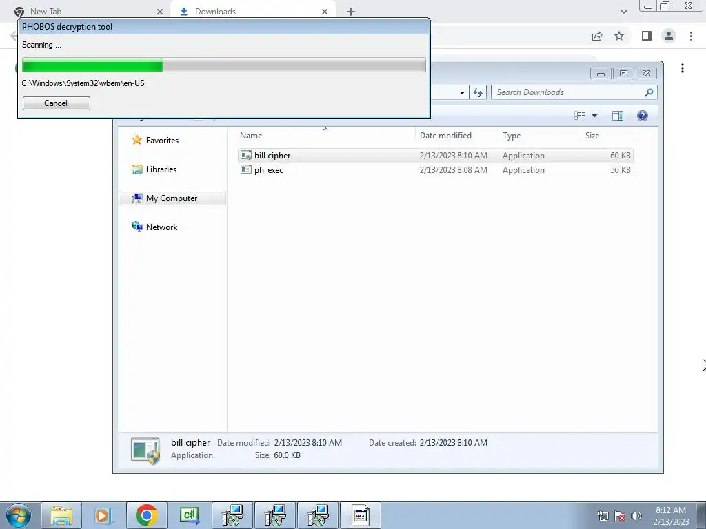Sort files by the Name column
The height and width of the screenshot is (529, 706).
(x=251, y=136)
